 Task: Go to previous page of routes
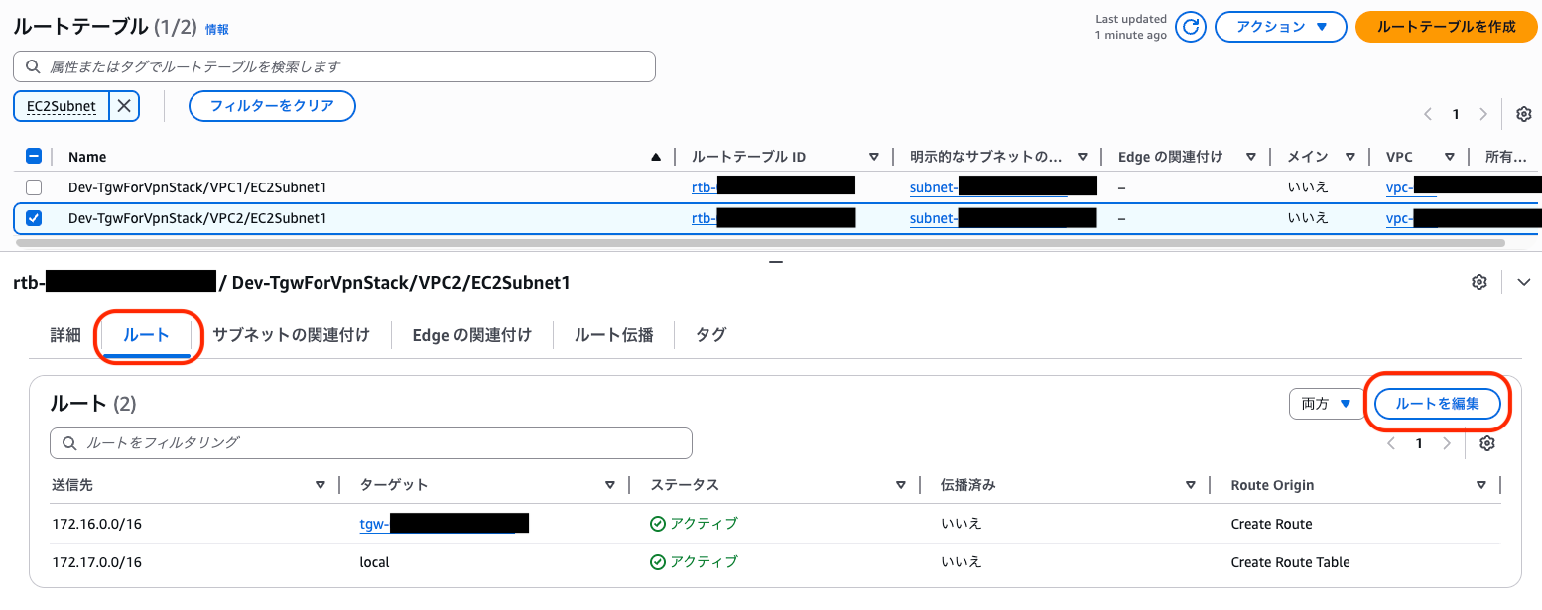pos(1391,443)
